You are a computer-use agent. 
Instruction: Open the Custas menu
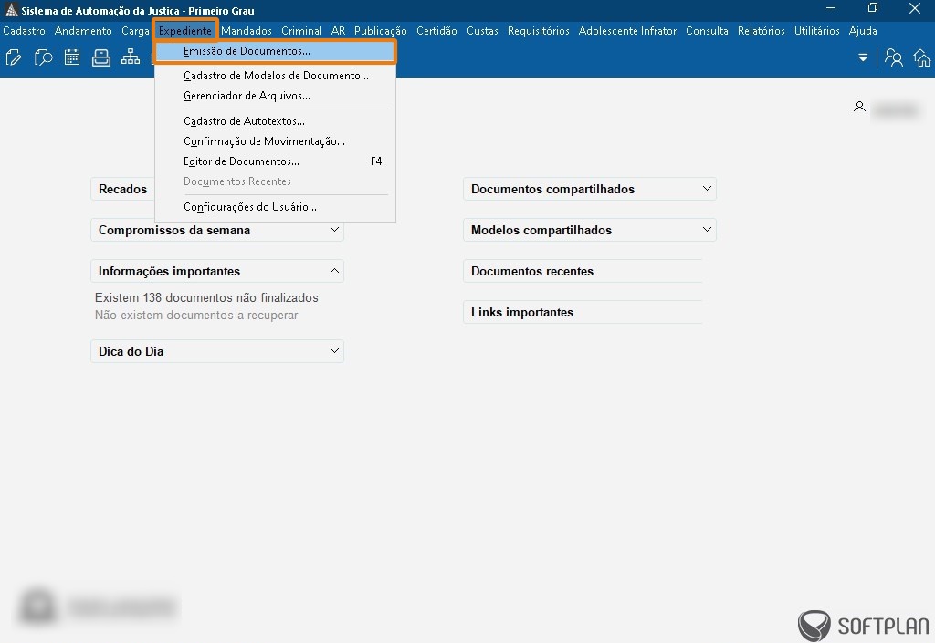482,31
